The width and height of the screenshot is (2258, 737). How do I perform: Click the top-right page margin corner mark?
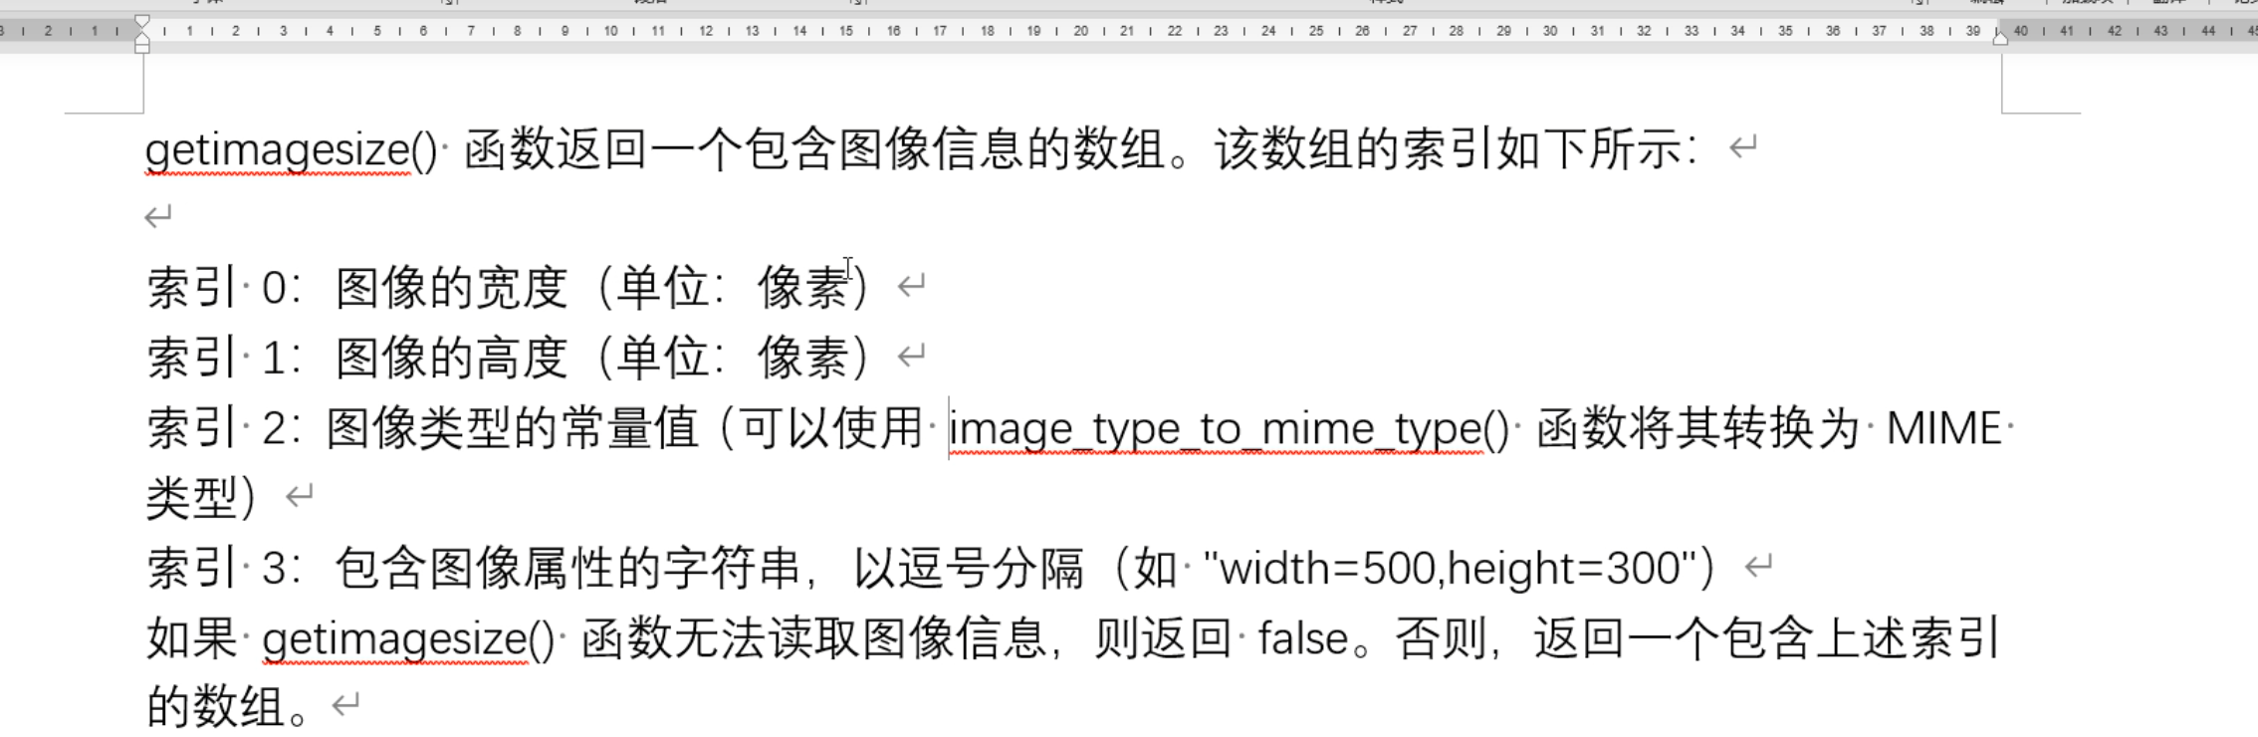click(2003, 111)
